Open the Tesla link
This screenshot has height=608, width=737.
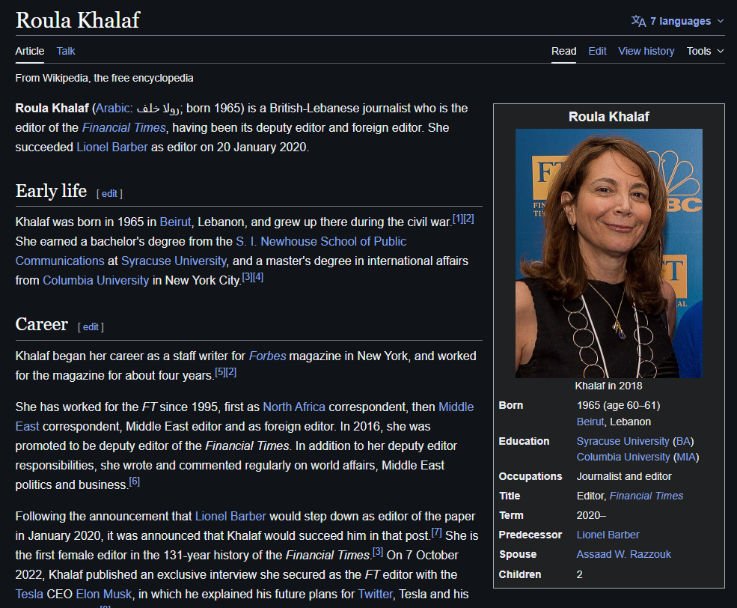coord(29,594)
